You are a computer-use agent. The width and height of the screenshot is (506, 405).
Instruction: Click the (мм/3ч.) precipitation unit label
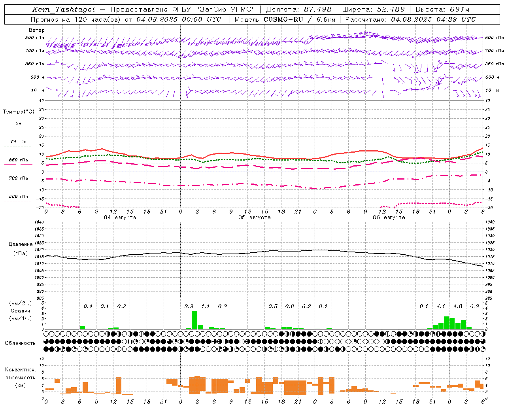pos(21,303)
